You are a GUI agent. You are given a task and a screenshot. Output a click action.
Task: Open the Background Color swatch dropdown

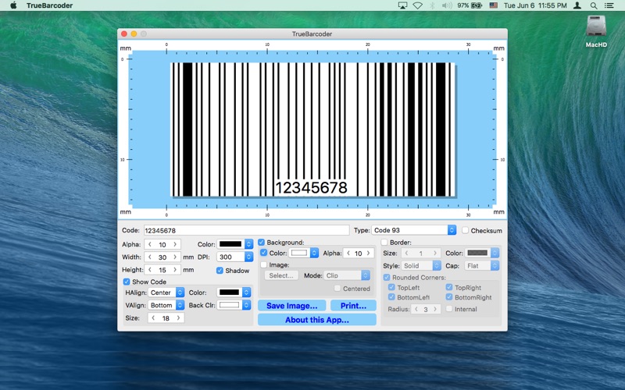click(303, 253)
